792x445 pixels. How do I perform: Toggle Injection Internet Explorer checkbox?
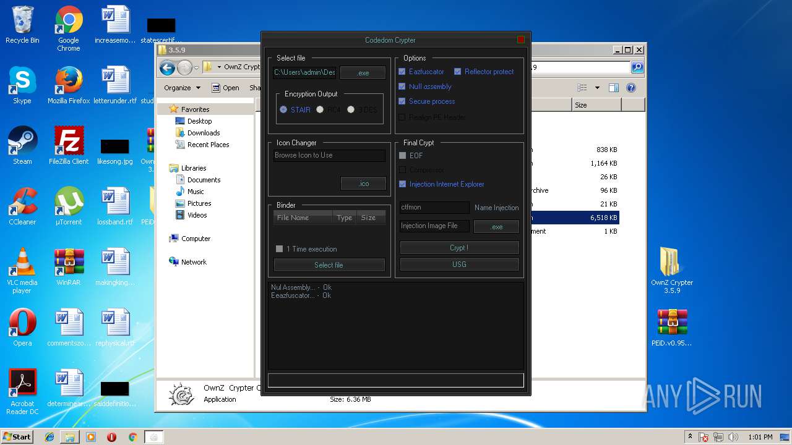403,184
